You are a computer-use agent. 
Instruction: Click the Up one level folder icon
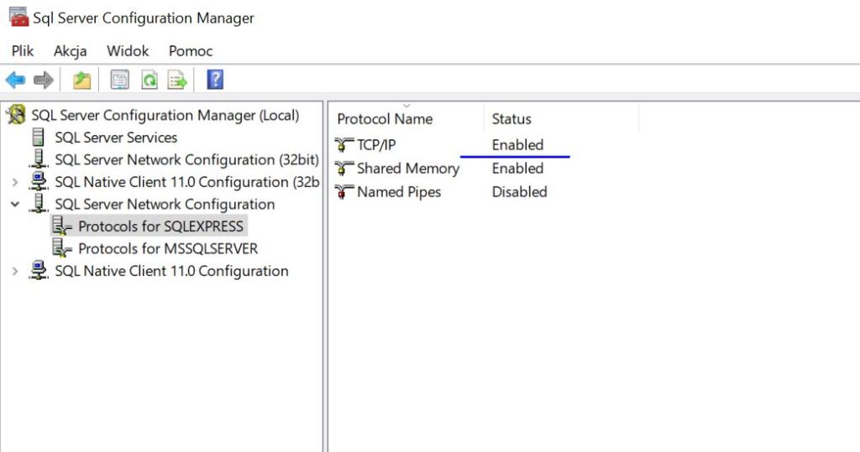pyautogui.click(x=81, y=81)
